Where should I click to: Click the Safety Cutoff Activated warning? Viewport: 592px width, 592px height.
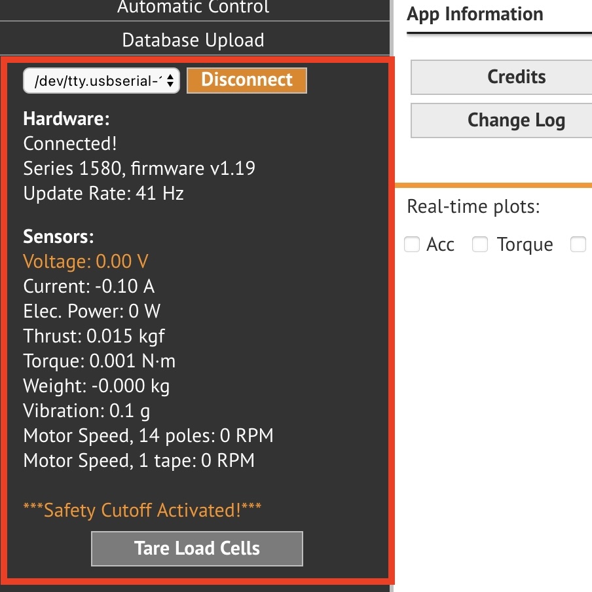point(142,510)
